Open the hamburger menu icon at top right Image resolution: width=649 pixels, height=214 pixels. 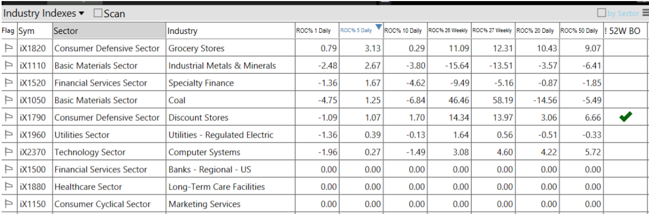click(x=645, y=13)
